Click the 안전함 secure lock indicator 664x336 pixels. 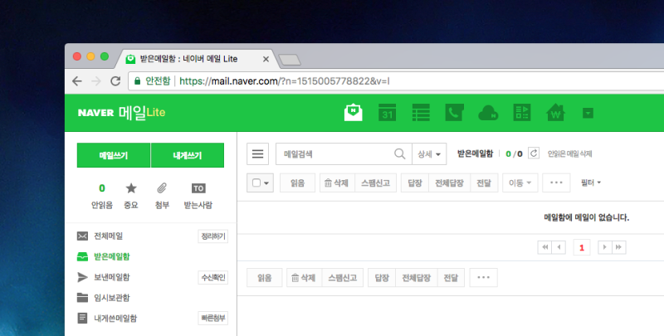pos(152,80)
